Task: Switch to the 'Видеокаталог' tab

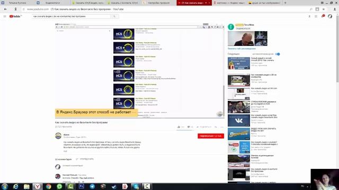Action: point(52,3)
